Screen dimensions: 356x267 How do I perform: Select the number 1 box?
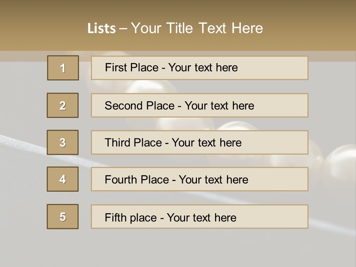point(63,68)
